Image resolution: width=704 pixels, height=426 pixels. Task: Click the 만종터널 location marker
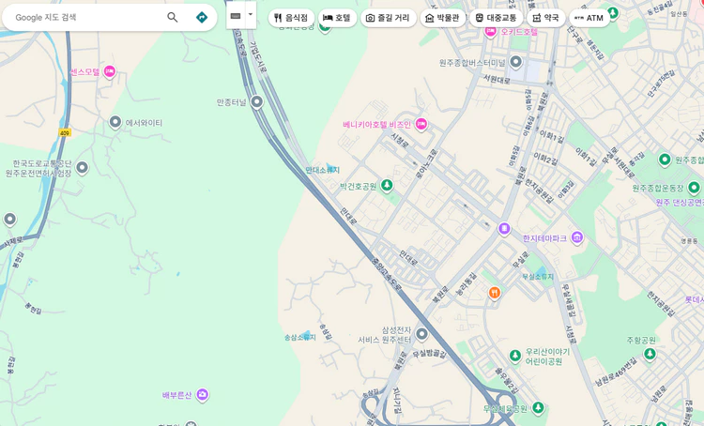(257, 101)
